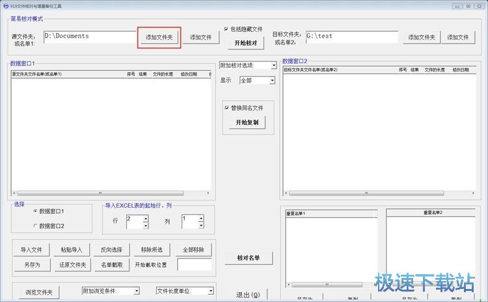
Task: Decrease the 列 column value spinner
Action: [201, 225]
